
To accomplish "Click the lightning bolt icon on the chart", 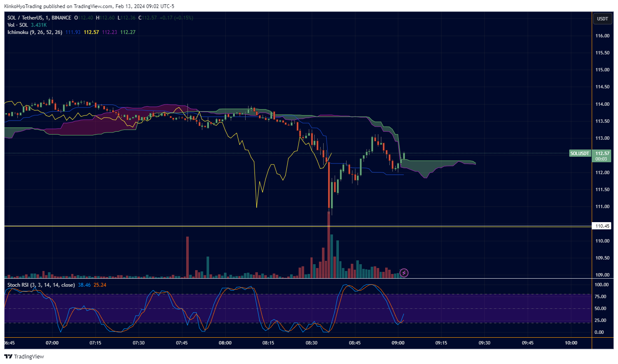I will 404,273.
